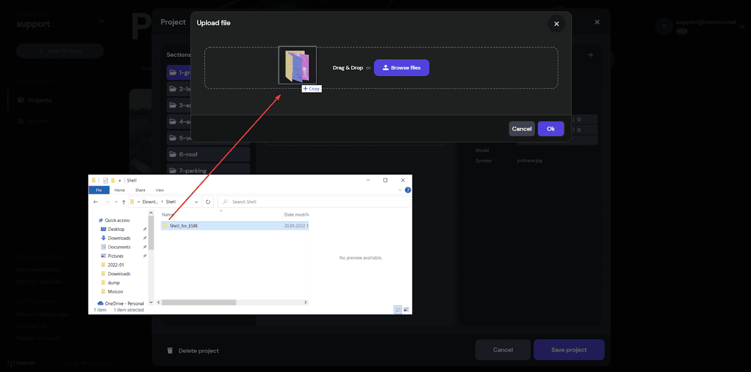Click the Browse files upload button
Viewport: 751px width, 372px height.
point(401,68)
